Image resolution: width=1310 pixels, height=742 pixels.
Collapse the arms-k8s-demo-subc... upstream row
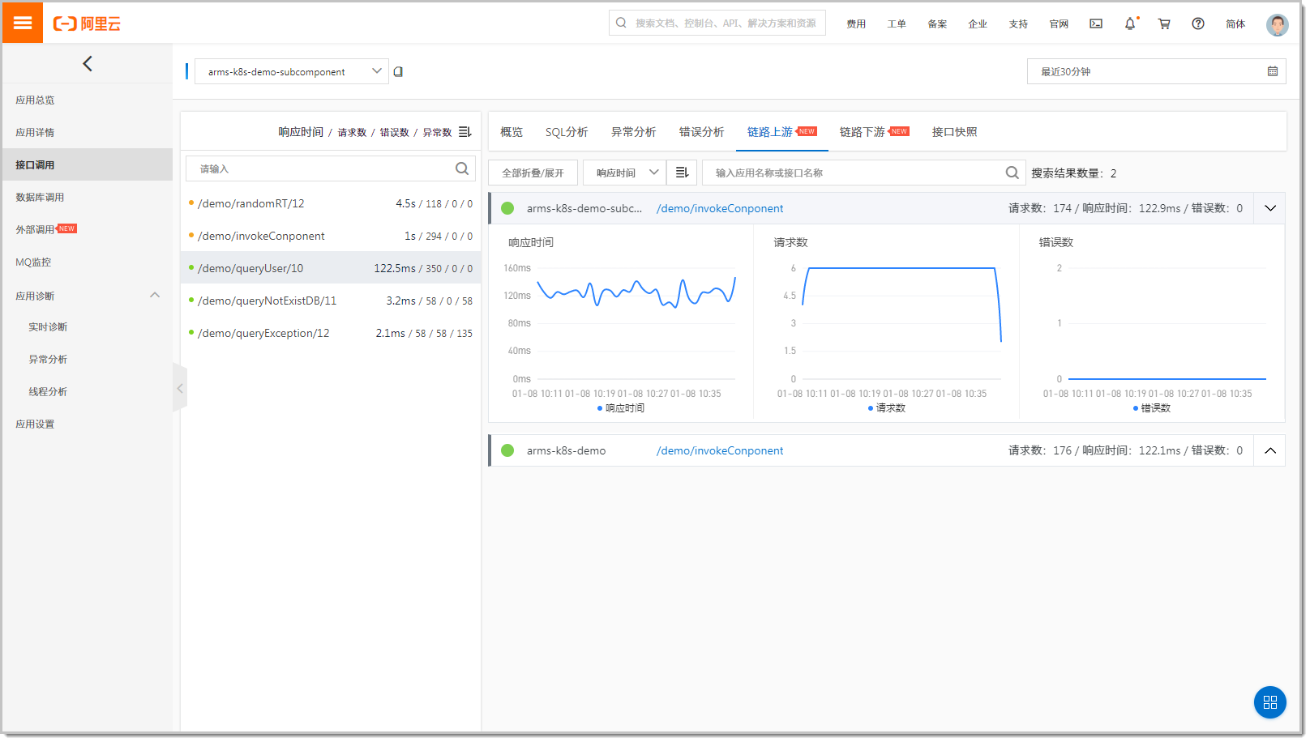tap(1270, 208)
